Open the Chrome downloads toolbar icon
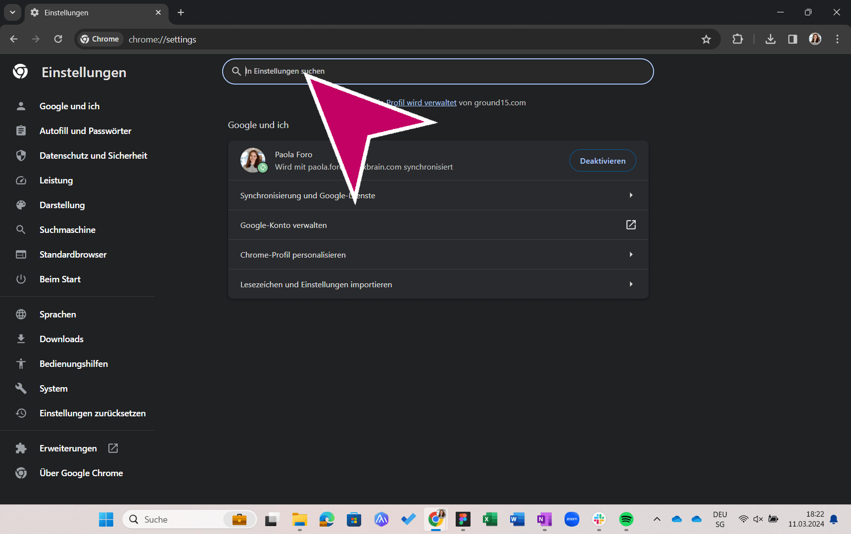Screen dimensions: 851x534 pos(770,39)
